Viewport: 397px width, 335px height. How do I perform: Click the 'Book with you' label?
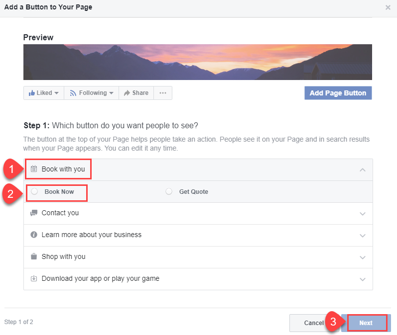(63, 169)
